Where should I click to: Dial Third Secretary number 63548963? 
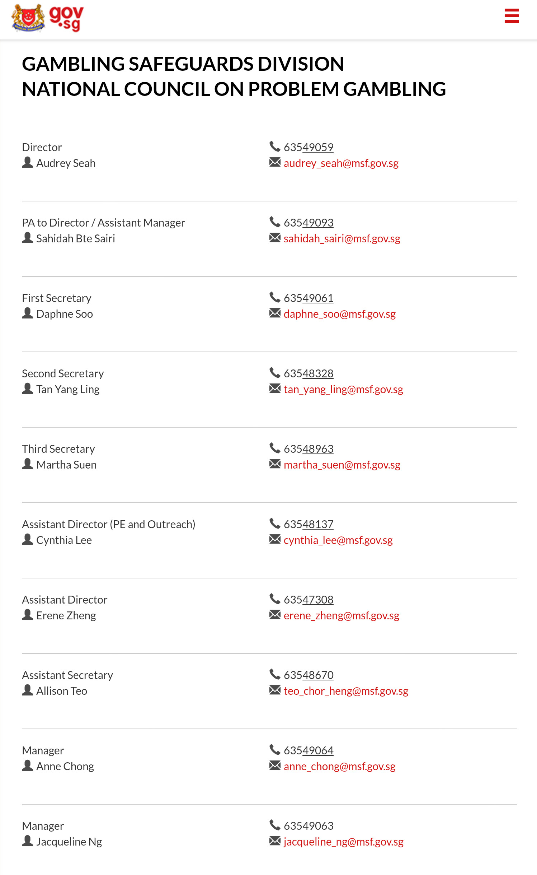click(308, 449)
